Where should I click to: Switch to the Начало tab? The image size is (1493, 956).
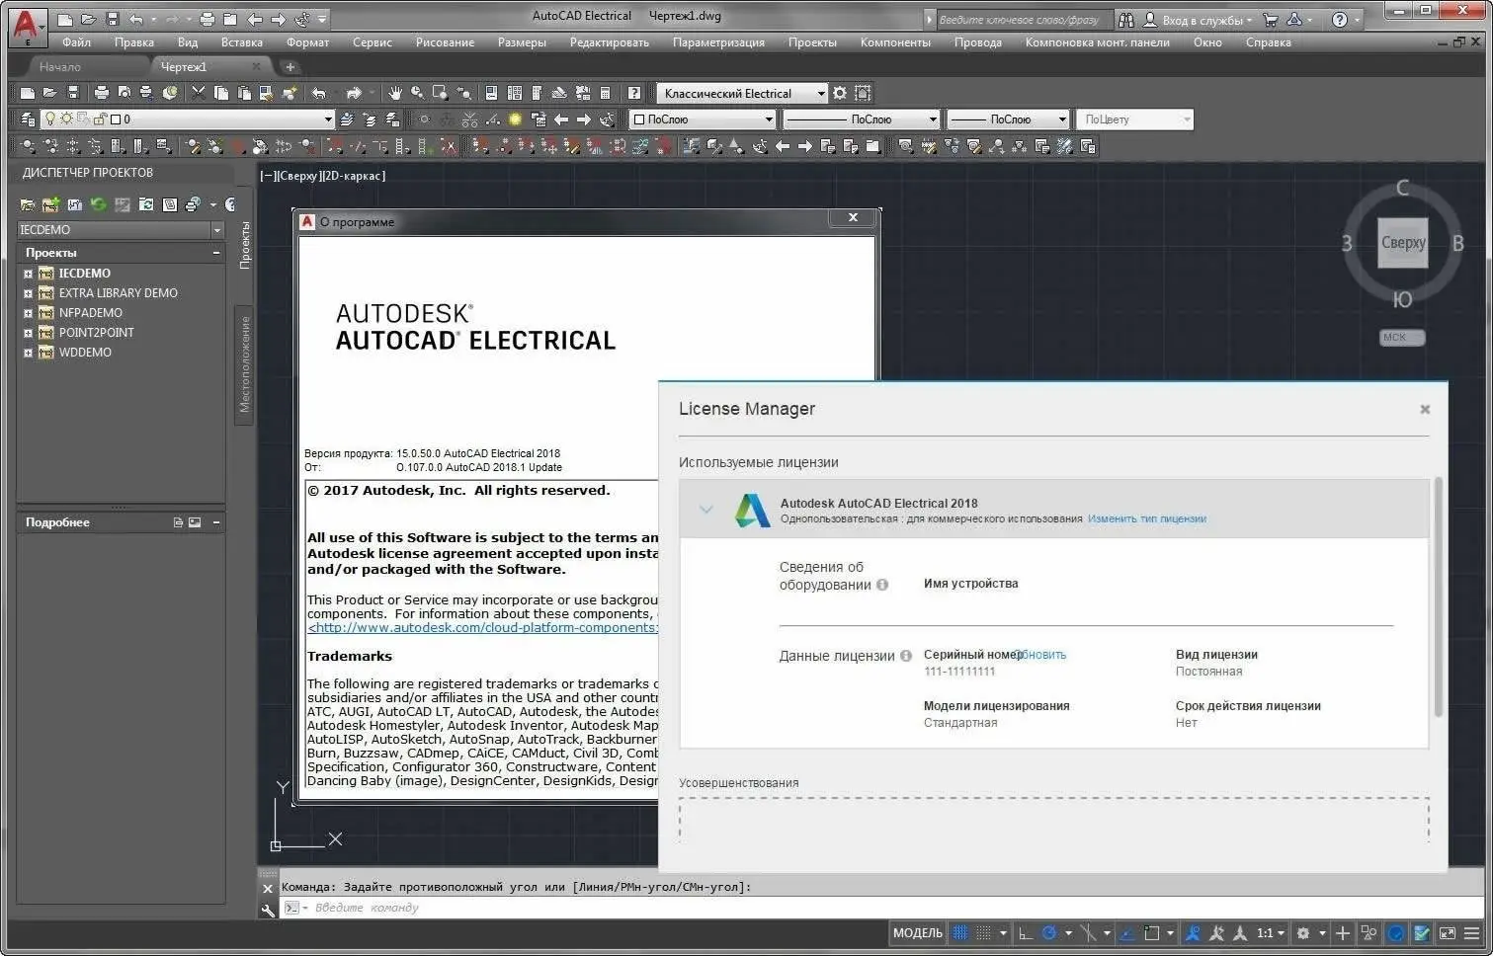pyautogui.click(x=60, y=66)
